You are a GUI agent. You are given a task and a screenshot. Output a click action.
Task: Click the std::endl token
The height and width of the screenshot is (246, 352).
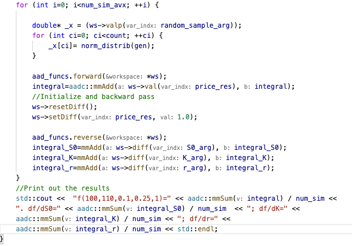coord(195,228)
